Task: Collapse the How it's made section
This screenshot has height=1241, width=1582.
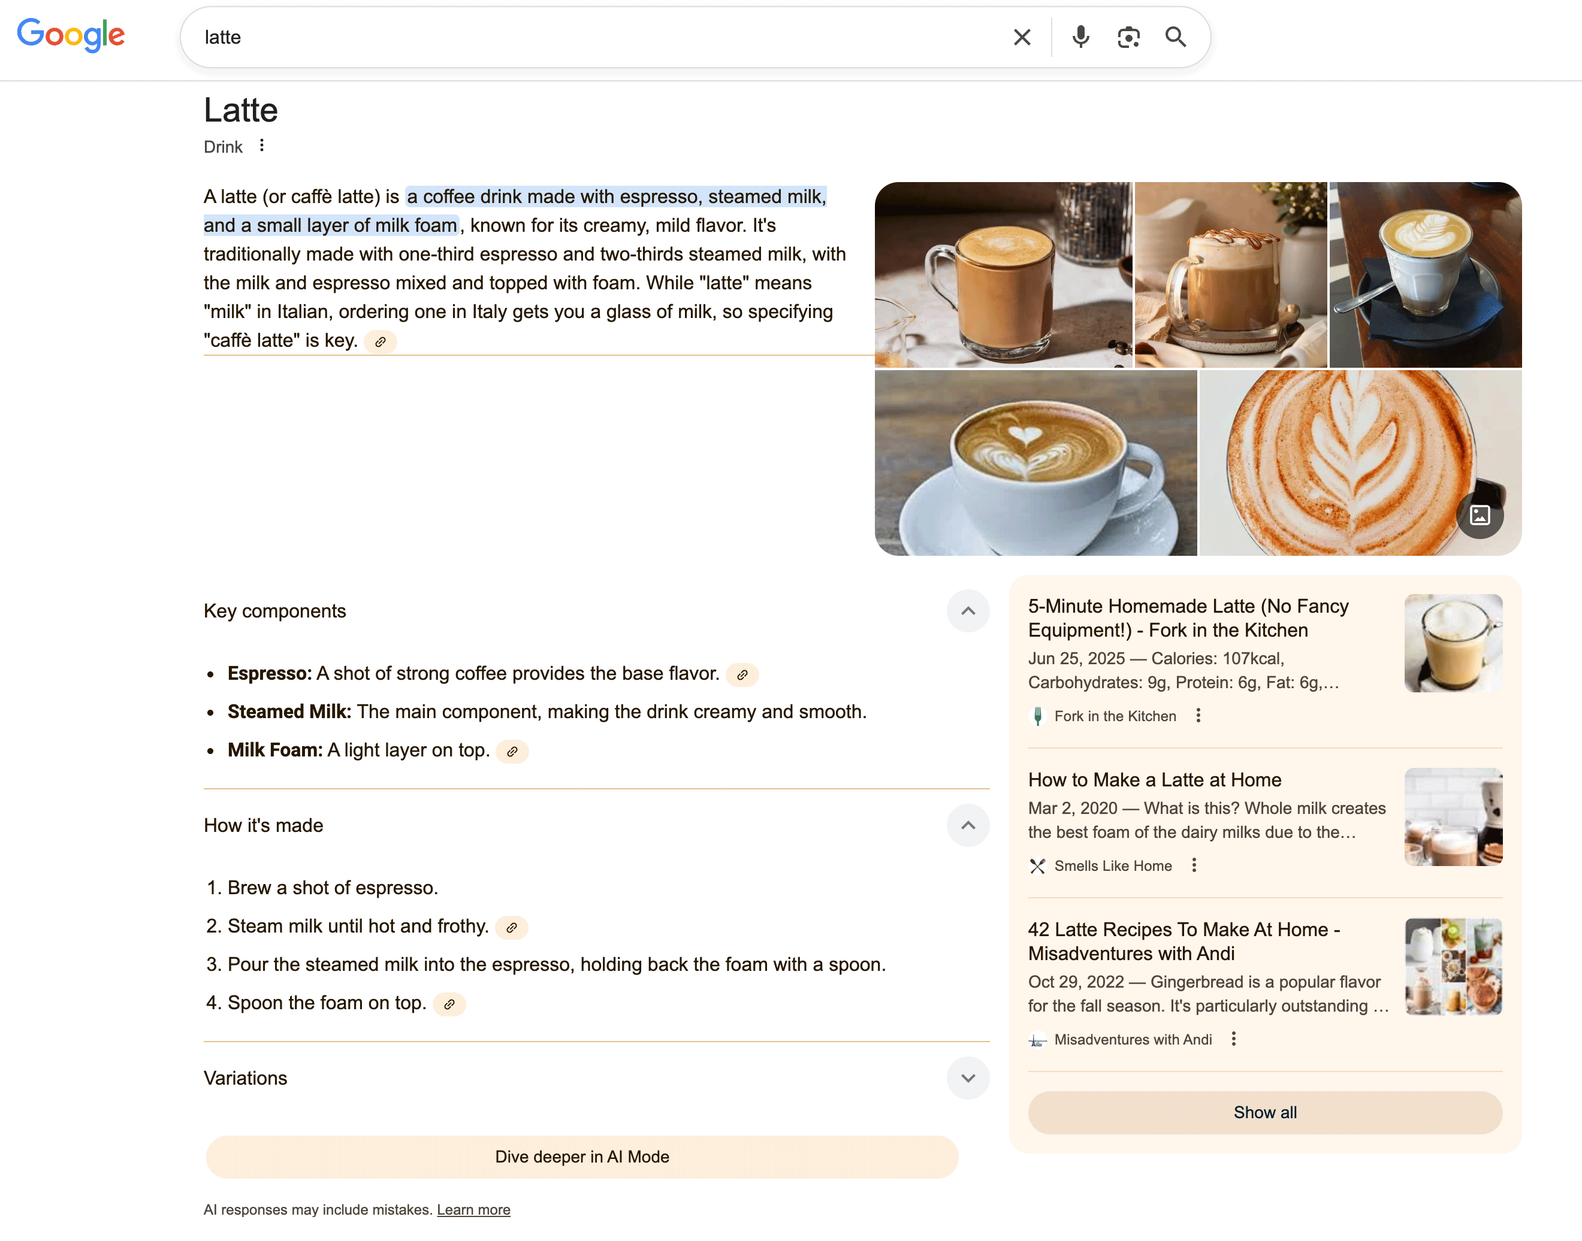Action: [968, 825]
